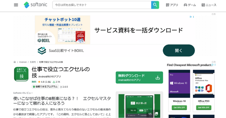The height and width of the screenshot is (118, 226).
Task: Open the ニュース menu item
Action: pos(209,5)
